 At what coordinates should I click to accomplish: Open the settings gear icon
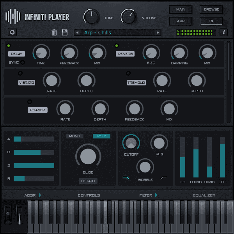(x=12, y=32)
